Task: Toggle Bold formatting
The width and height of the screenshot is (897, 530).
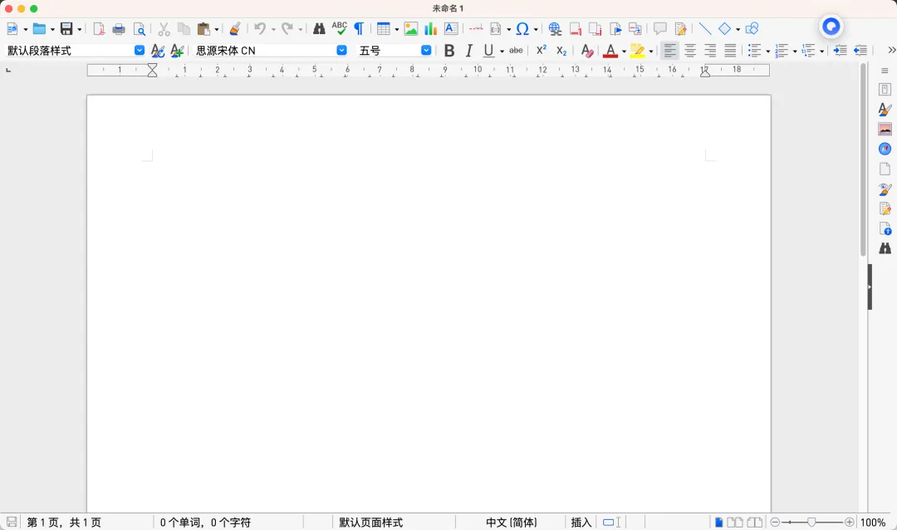Action: [449, 51]
